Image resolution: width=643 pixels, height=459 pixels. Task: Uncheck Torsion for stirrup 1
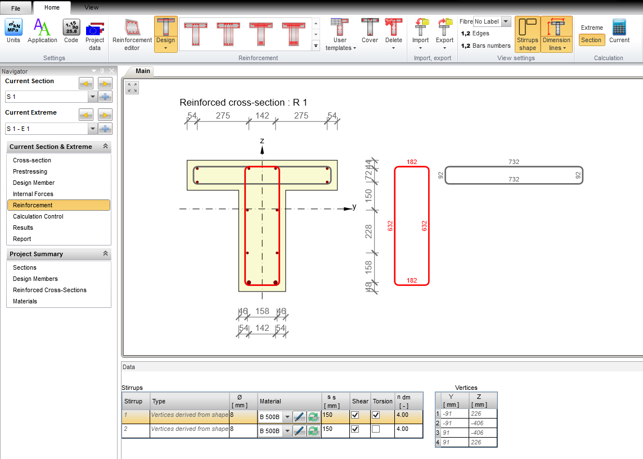[x=376, y=416]
